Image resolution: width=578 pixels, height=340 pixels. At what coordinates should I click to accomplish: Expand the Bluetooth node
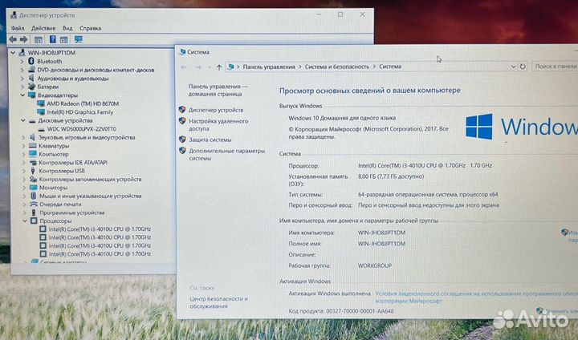22,61
